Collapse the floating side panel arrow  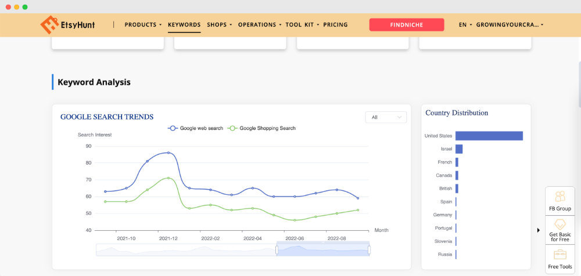point(539,230)
